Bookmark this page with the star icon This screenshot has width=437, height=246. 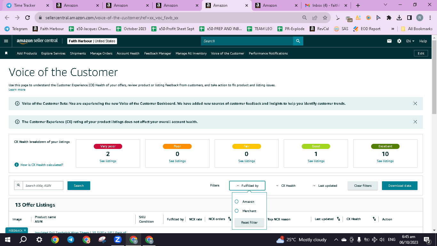click(325, 18)
